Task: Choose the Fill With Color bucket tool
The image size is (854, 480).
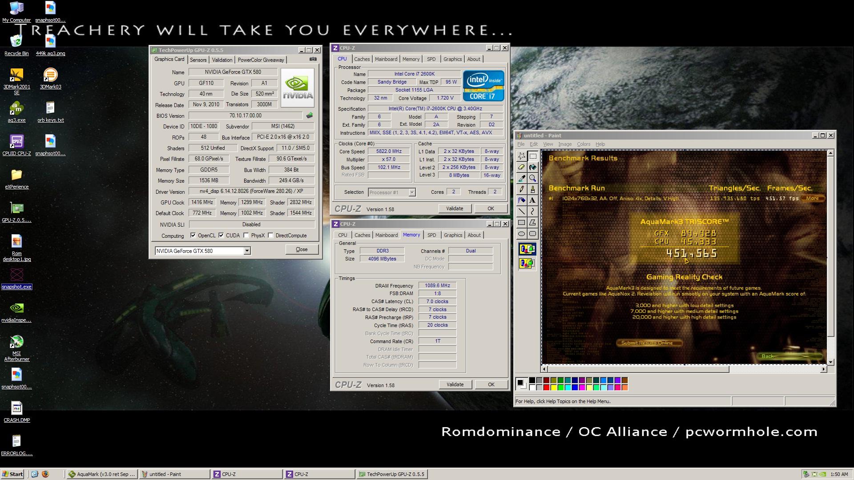Action: point(532,167)
